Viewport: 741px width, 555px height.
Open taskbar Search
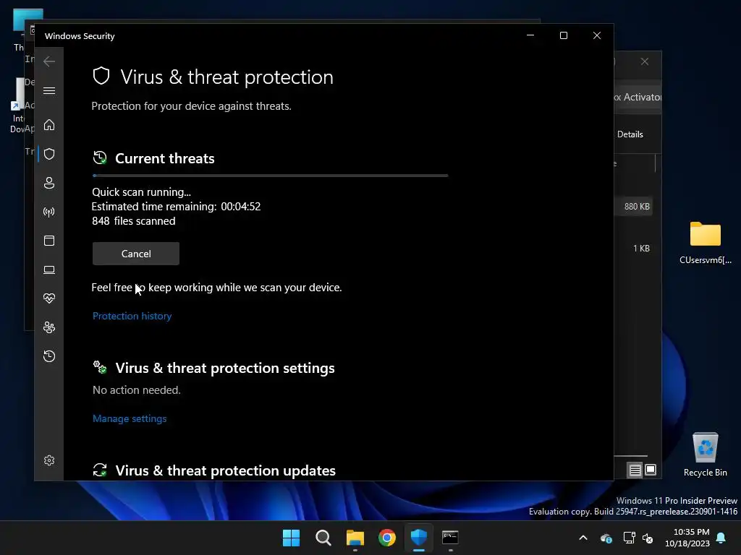[x=323, y=538]
